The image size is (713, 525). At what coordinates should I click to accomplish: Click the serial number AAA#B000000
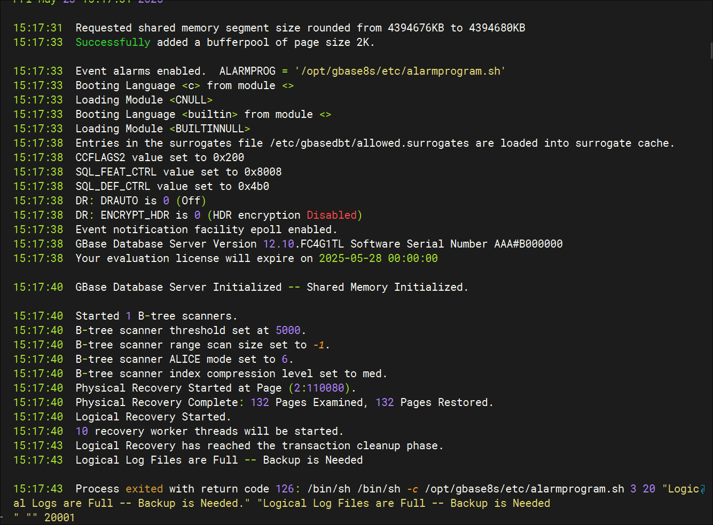click(x=528, y=244)
